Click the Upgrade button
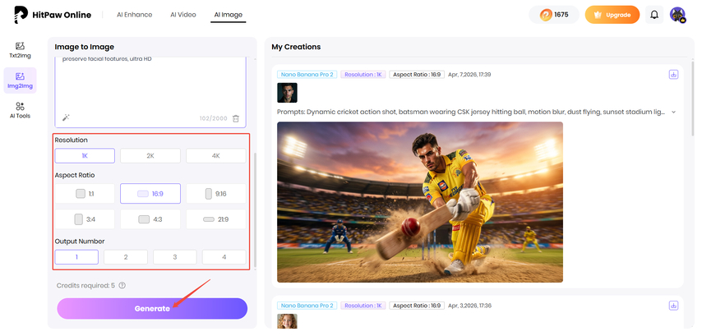The width and height of the screenshot is (702, 336). point(612,15)
